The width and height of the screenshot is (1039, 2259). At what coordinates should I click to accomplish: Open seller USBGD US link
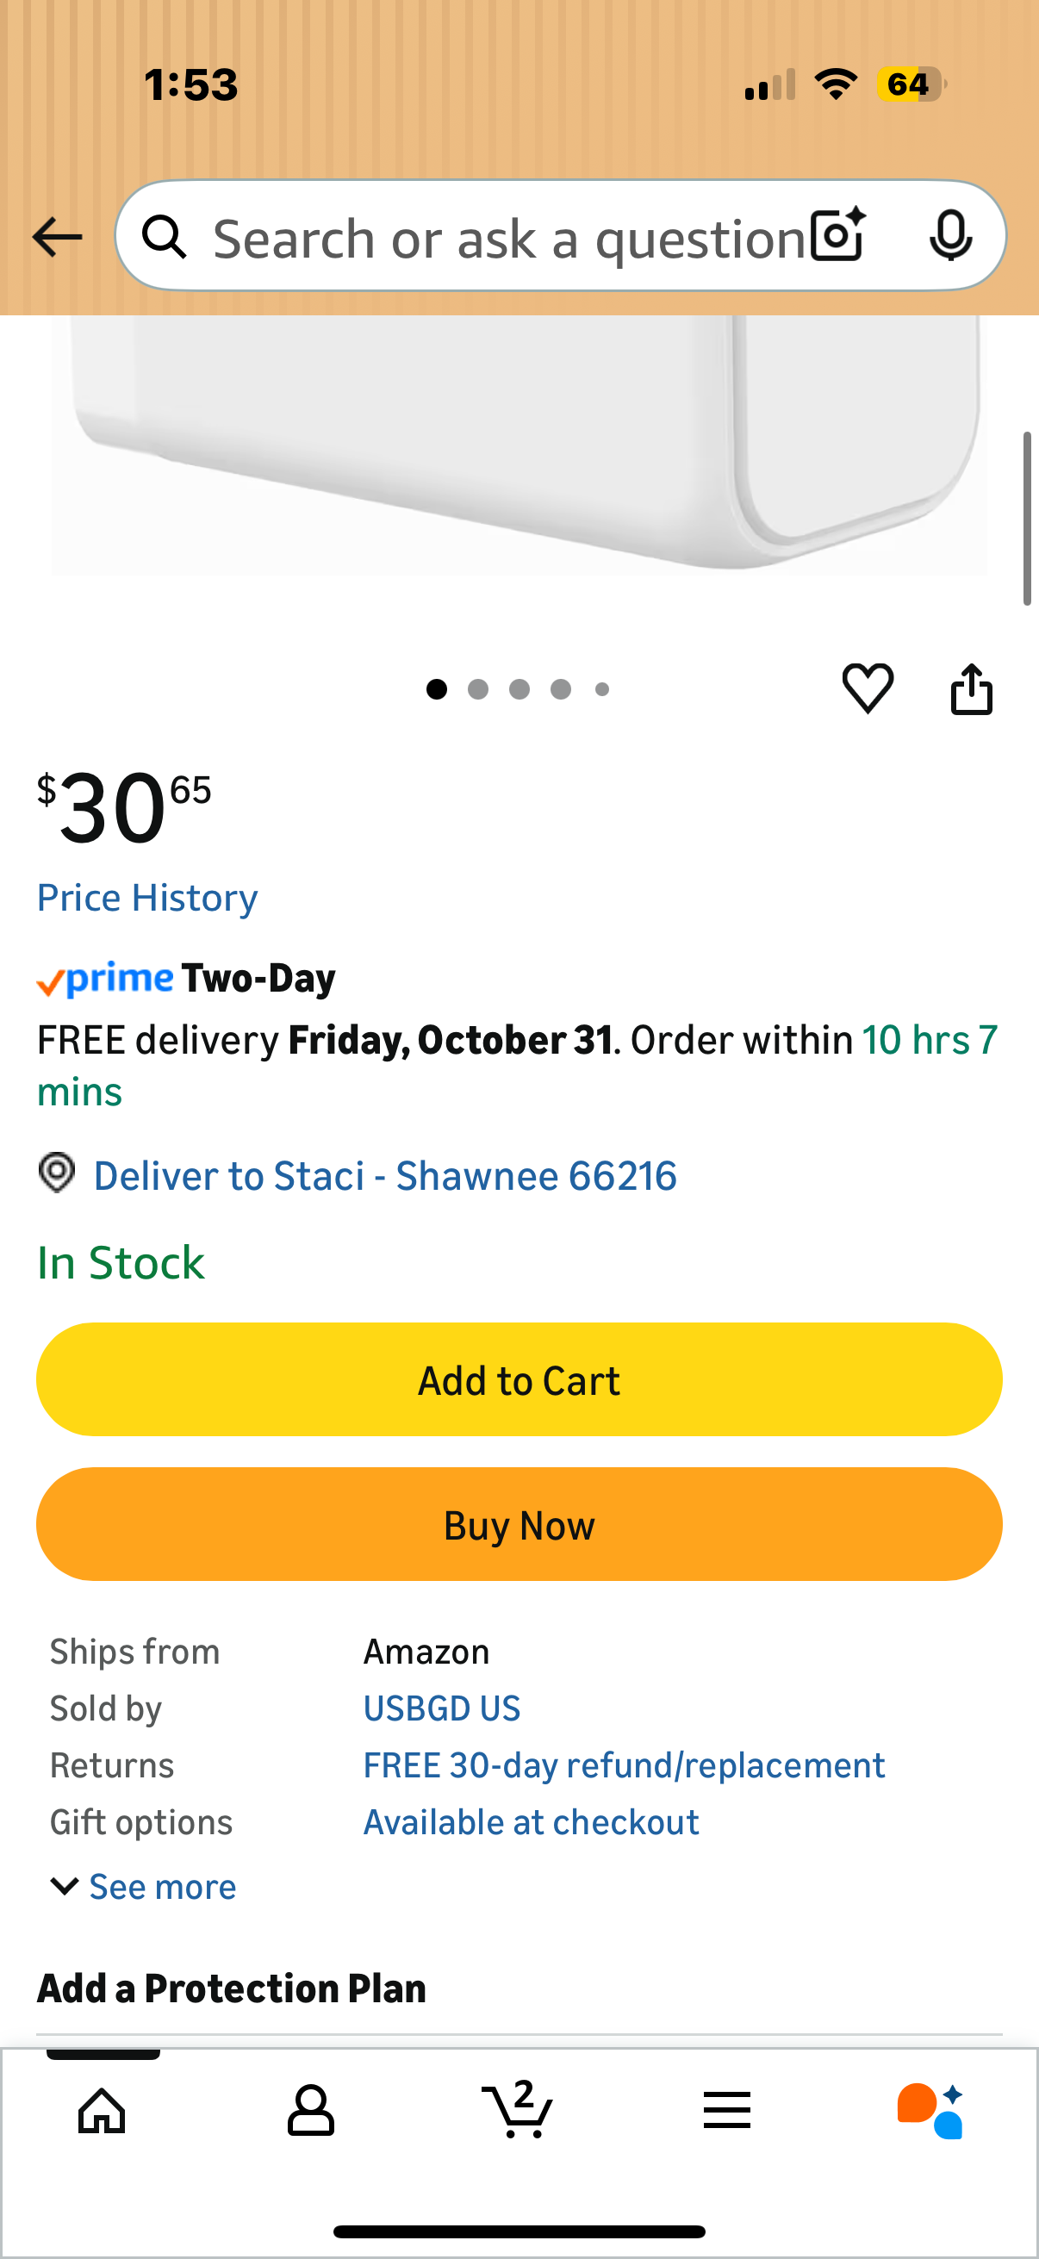point(442,1708)
